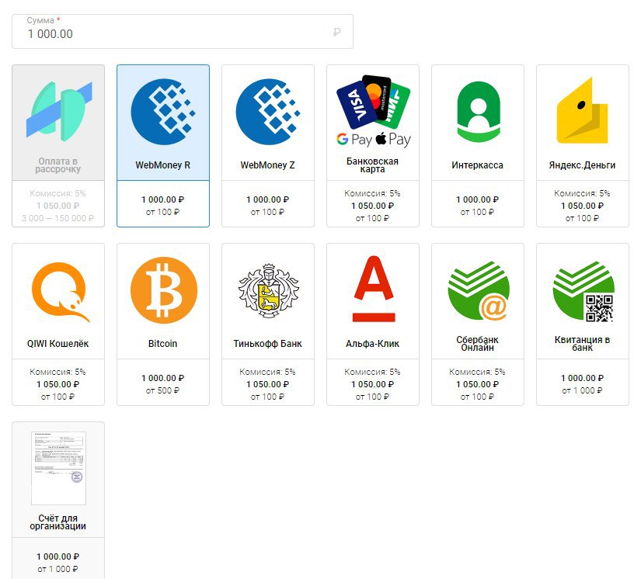Click the Яндекс.Деньги label text

pos(582,165)
